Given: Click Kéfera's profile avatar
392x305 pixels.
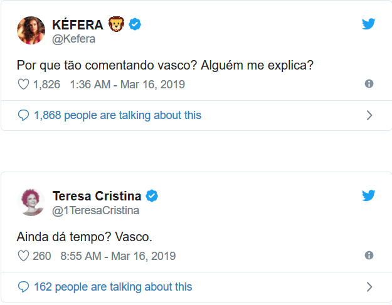Looking at the screenshot, I should tap(31, 31).
